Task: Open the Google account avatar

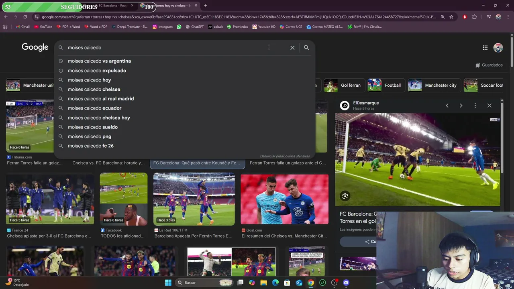Action: (498, 48)
